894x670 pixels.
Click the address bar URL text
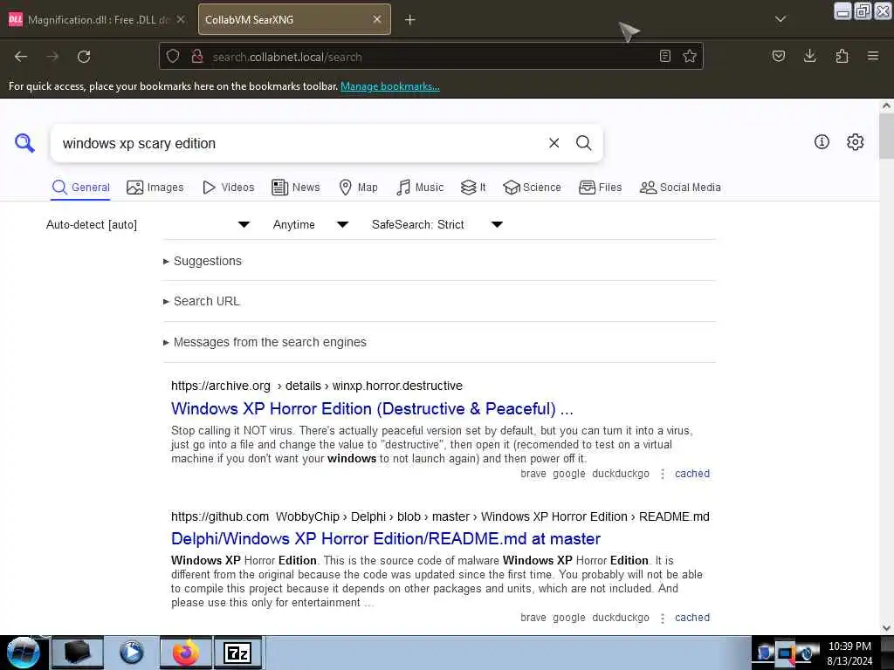(x=286, y=57)
